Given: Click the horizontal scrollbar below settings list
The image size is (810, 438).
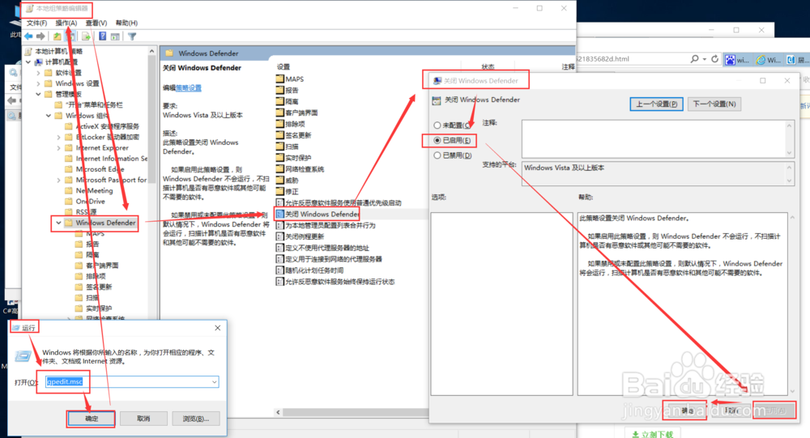Looking at the screenshot, I should pyautogui.click(x=354, y=412).
